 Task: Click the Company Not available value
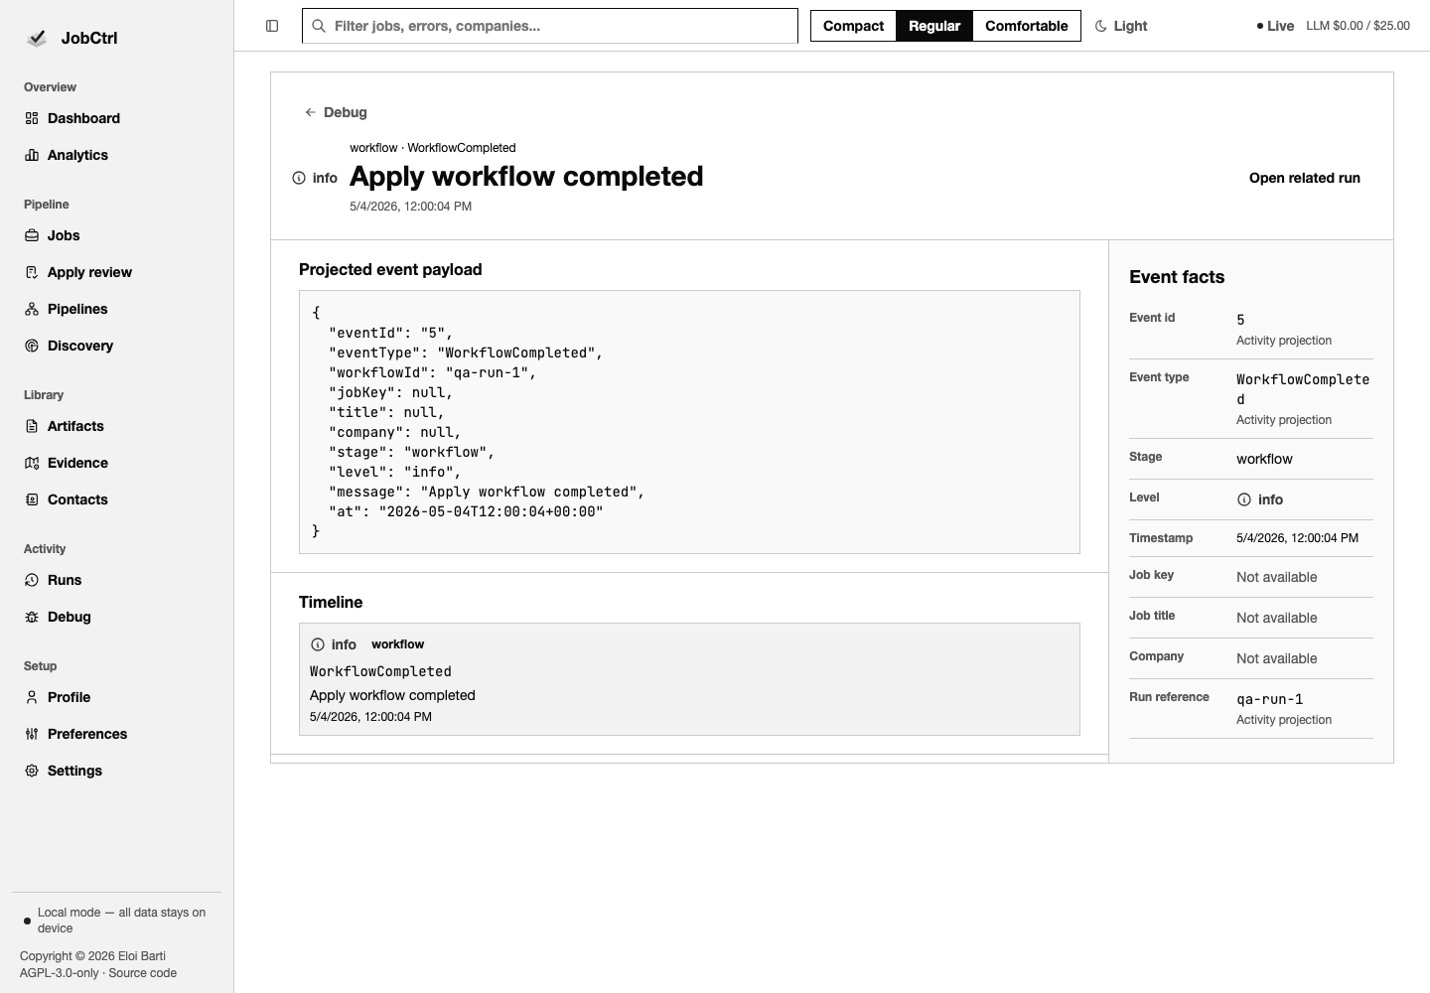pyautogui.click(x=1276, y=658)
